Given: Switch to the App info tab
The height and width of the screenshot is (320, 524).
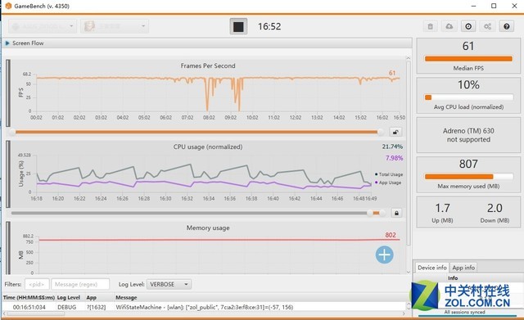Looking at the screenshot, I should 463,268.
